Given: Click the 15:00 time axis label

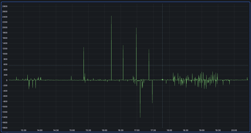Looking at the screenshot, I should (x=72, y=130).
